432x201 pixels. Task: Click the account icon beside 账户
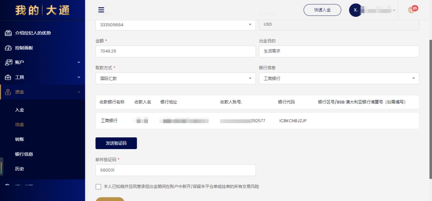[x=8, y=62]
